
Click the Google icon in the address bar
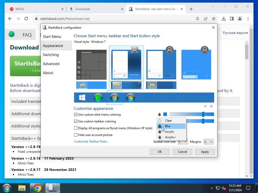[x=198, y=19]
